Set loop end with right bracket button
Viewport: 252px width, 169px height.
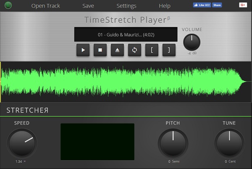[169, 50]
